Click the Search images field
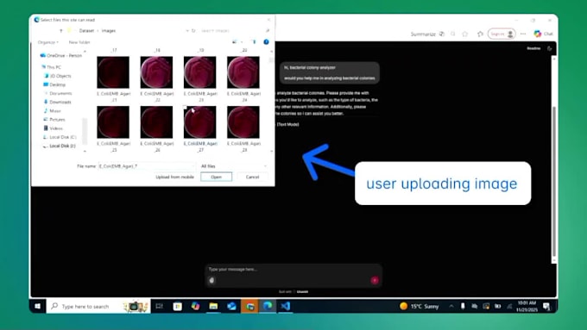 tap(234, 31)
